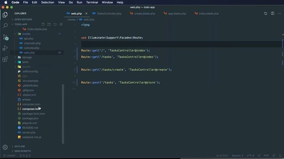This screenshot has height=159, width=284.
Task: Select web.php in the Explorer tree
Action: pos(29,53)
